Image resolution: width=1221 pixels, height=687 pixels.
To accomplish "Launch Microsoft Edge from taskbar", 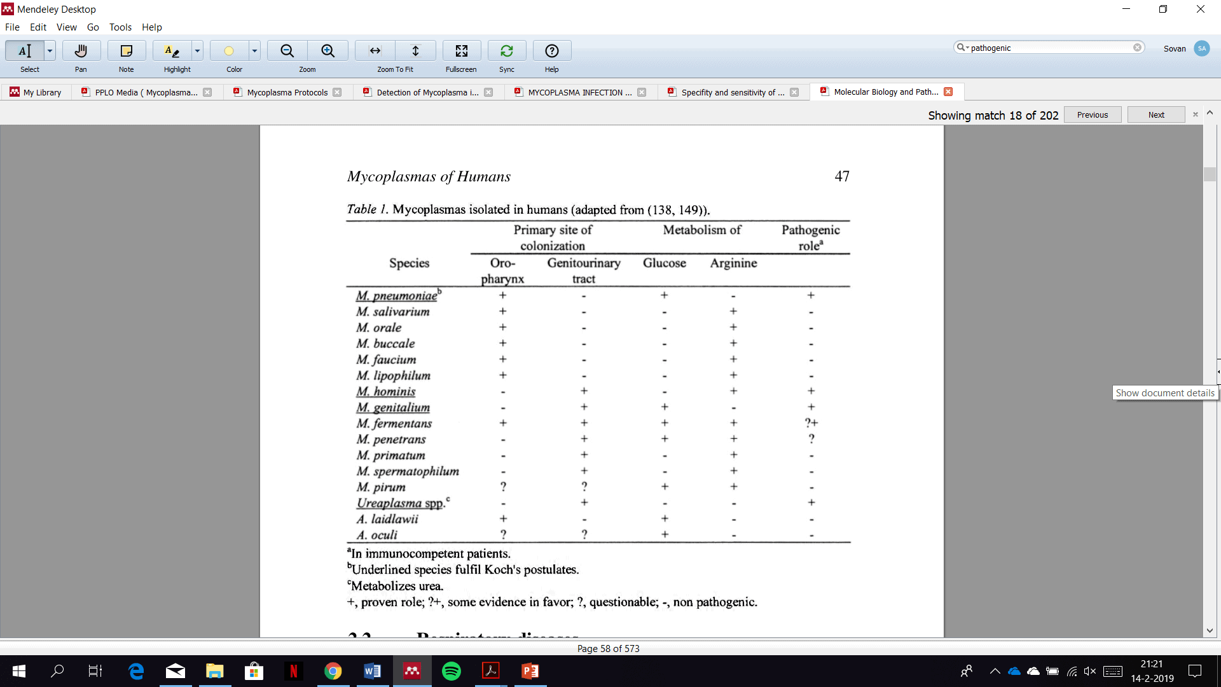I will click(x=136, y=671).
